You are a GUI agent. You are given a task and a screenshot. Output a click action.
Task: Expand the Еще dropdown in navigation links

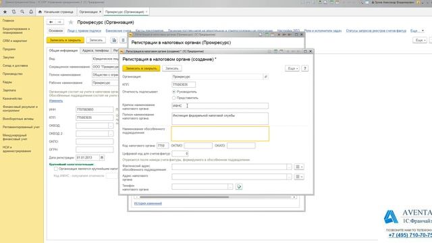coord(417,31)
